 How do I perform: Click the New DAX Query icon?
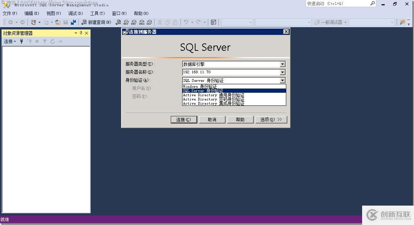pos(149,22)
